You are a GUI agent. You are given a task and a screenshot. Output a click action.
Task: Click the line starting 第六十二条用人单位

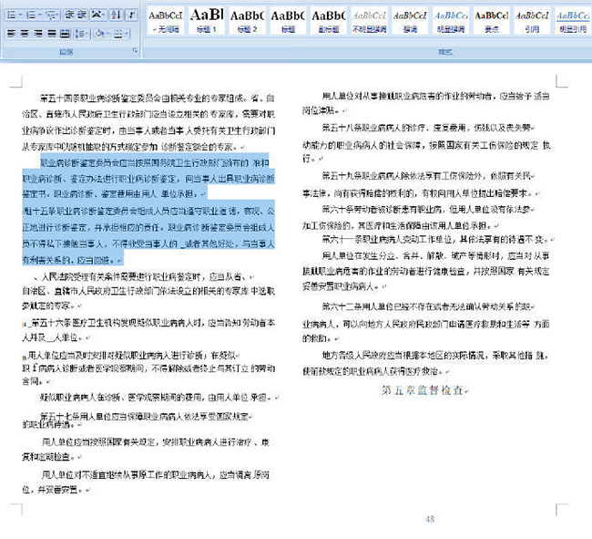click(426, 306)
